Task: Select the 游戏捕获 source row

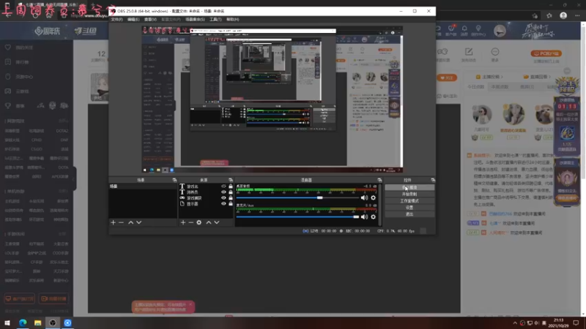Action: 207,197
